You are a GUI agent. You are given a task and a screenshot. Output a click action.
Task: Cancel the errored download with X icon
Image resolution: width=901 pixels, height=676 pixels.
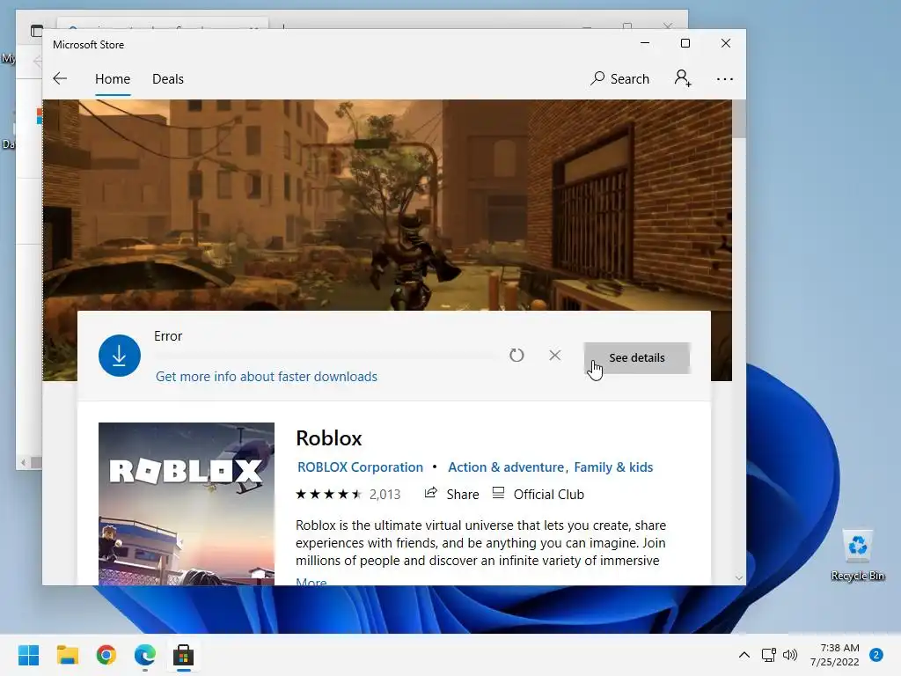[x=554, y=356]
